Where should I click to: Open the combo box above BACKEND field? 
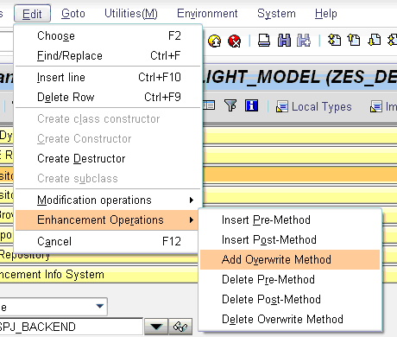click(x=54, y=307)
